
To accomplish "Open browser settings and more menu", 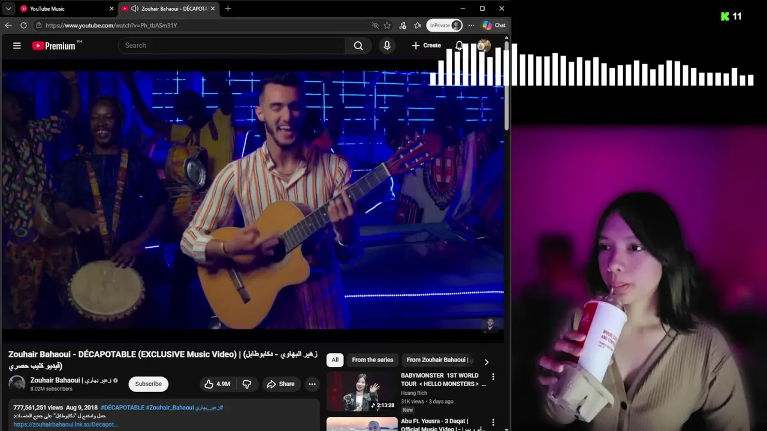I will pyautogui.click(x=471, y=25).
